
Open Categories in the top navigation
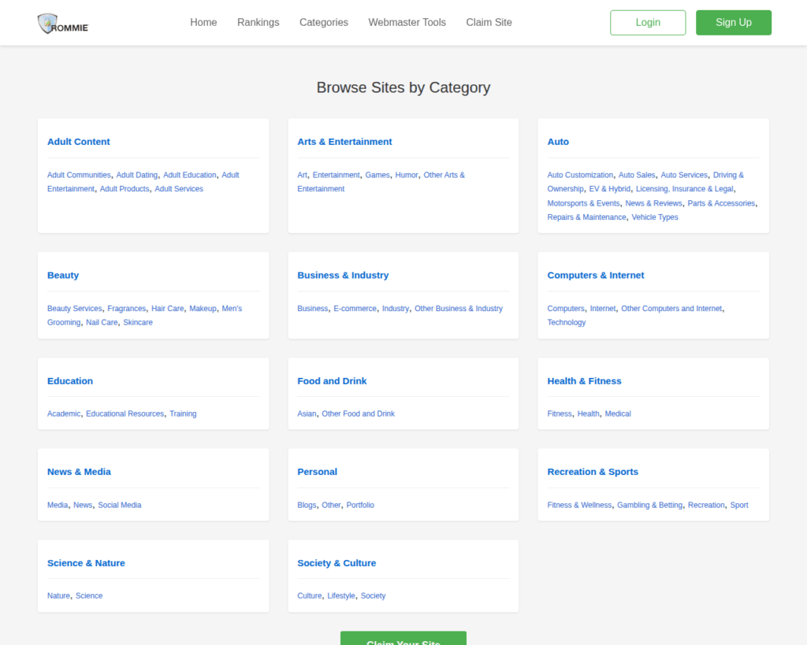323,22
